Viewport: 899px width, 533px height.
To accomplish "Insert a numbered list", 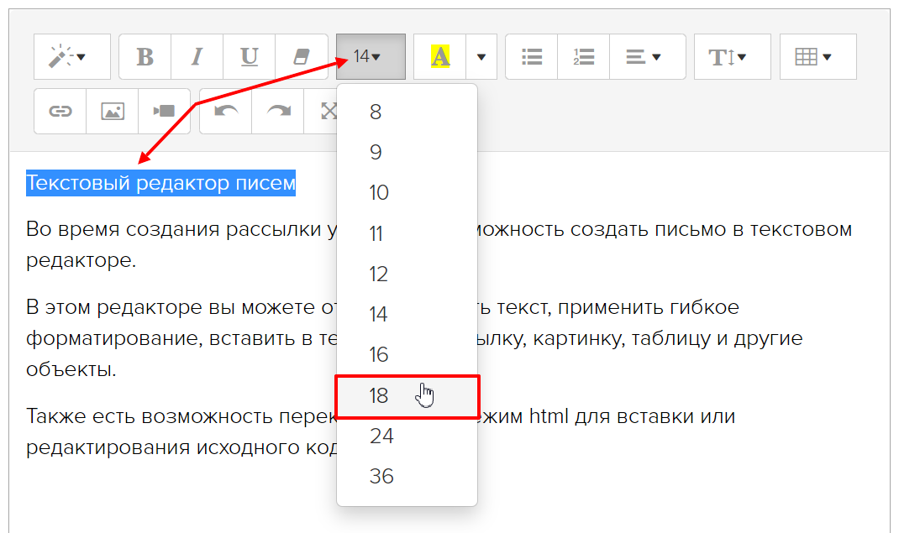I will tap(583, 57).
